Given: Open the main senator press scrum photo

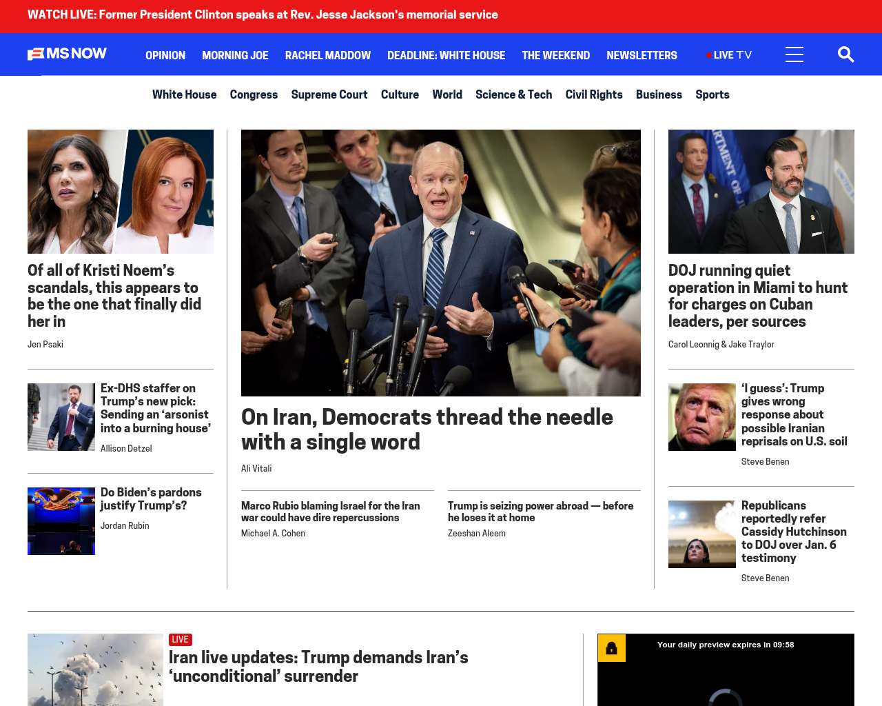Looking at the screenshot, I should pyautogui.click(x=441, y=263).
